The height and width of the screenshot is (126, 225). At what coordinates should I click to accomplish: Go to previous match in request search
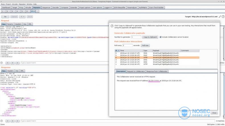pyautogui.click(x=8, y=63)
